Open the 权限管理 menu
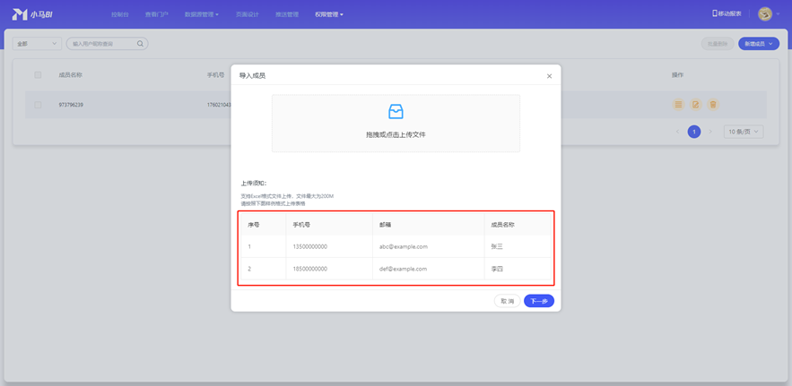This screenshot has width=792, height=386. click(328, 14)
